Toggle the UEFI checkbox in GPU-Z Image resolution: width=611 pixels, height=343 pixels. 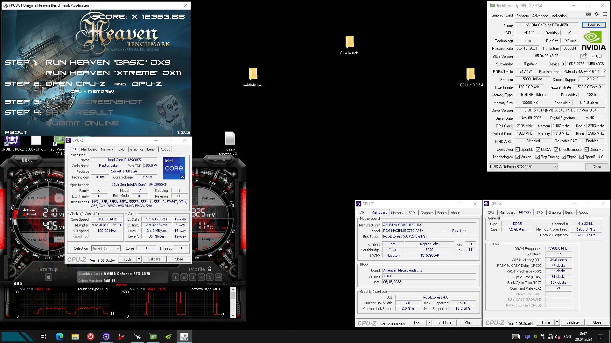[593, 56]
